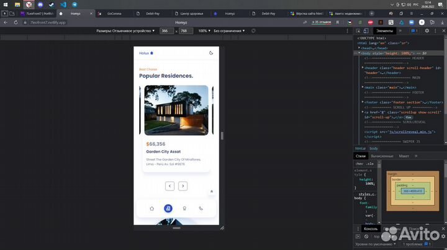447x250 pixels.
Task: Switch to the Макет (Layout) tab
Action: [404, 156]
